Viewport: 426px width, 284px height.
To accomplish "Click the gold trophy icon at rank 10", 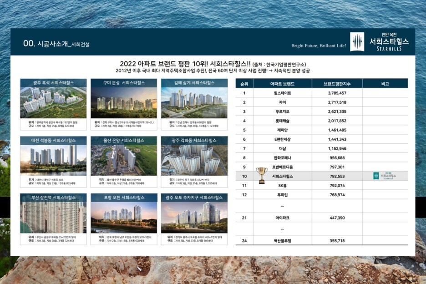I will pos(262,175).
